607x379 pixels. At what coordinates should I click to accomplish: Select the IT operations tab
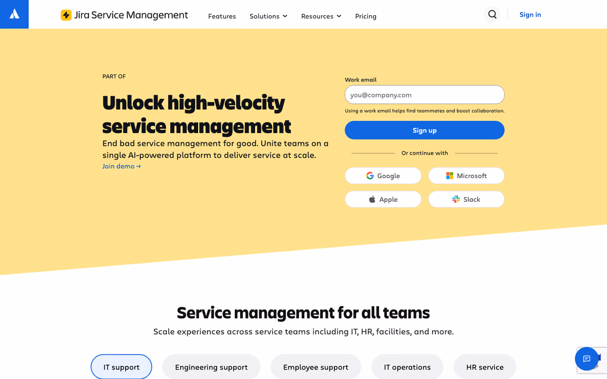point(407,367)
